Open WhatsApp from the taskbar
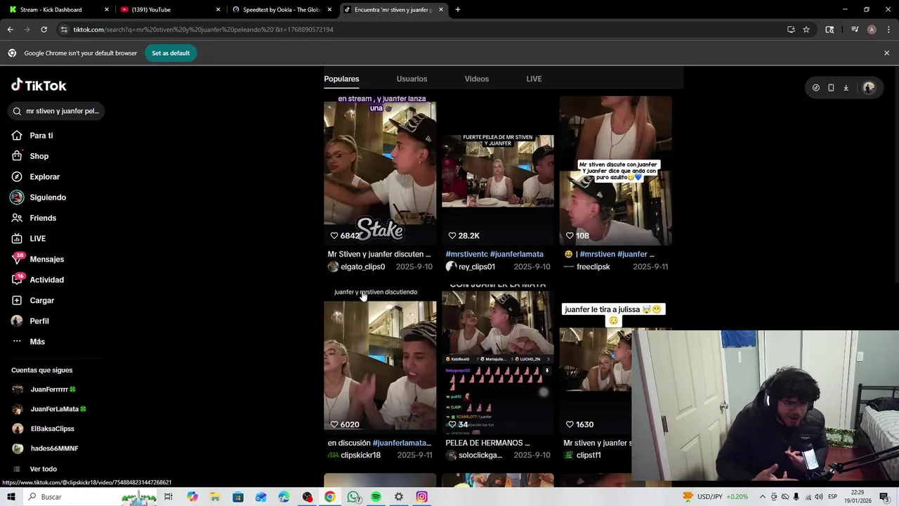This screenshot has width=899, height=506. pyautogui.click(x=353, y=497)
